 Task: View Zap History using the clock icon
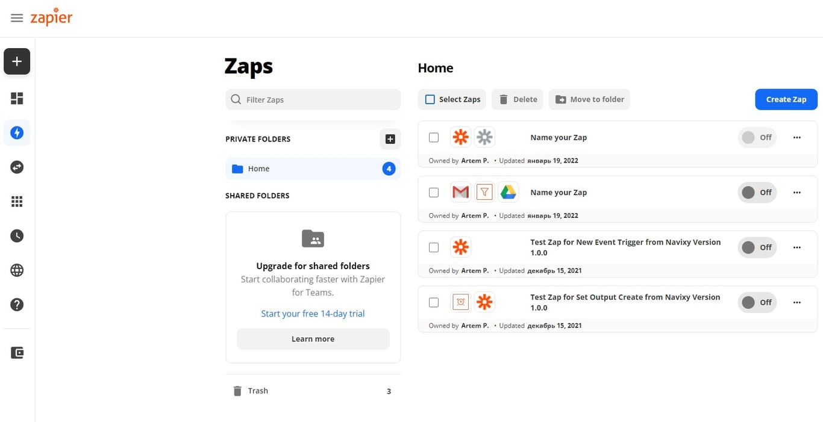tap(16, 235)
